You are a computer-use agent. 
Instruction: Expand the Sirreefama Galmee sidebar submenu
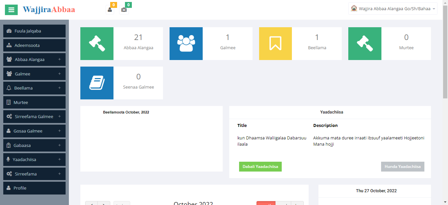coord(34,117)
